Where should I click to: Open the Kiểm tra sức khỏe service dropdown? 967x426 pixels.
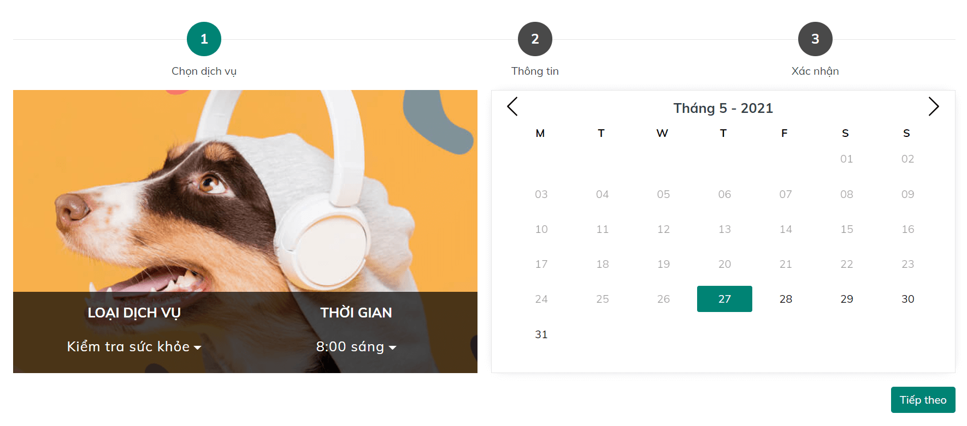tap(134, 347)
